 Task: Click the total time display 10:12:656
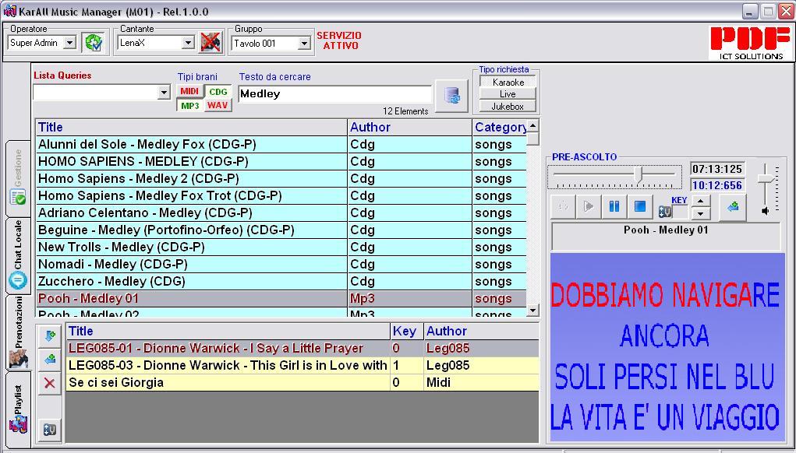pyautogui.click(x=717, y=185)
